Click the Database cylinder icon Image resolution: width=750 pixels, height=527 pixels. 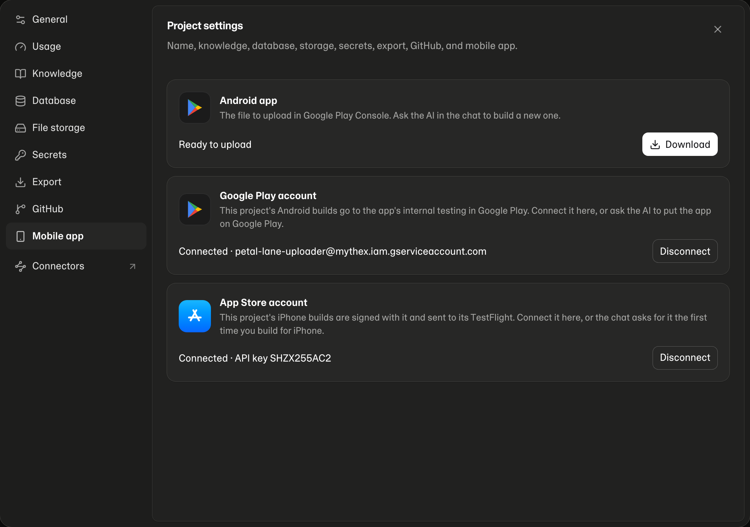21,101
